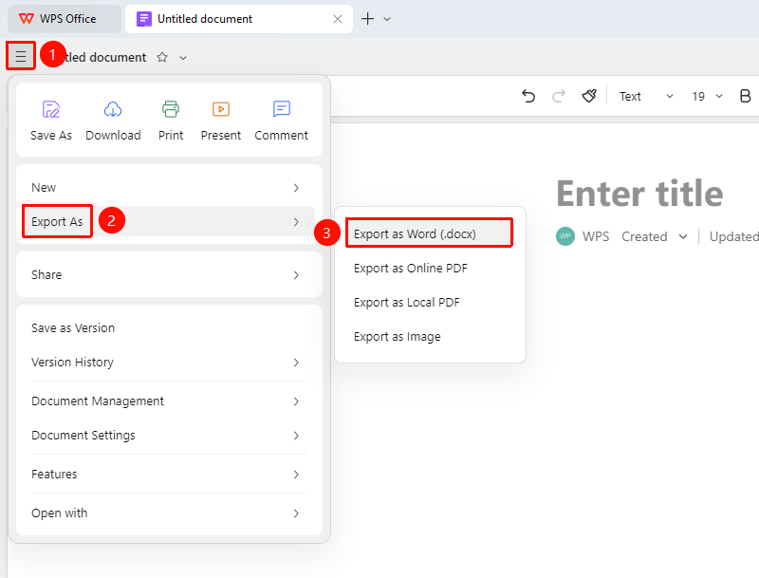The width and height of the screenshot is (759, 578).
Task: Click the Comment icon
Action: coord(281,109)
